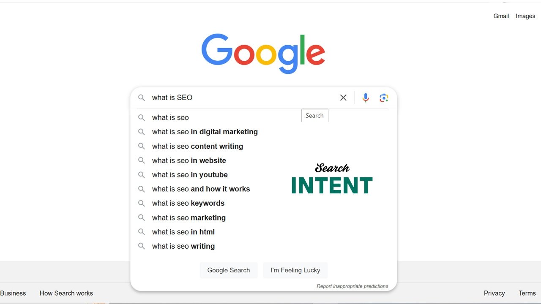Select suggestion 'what is seo and how it works'
541x304 pixels.
[201, 189]
